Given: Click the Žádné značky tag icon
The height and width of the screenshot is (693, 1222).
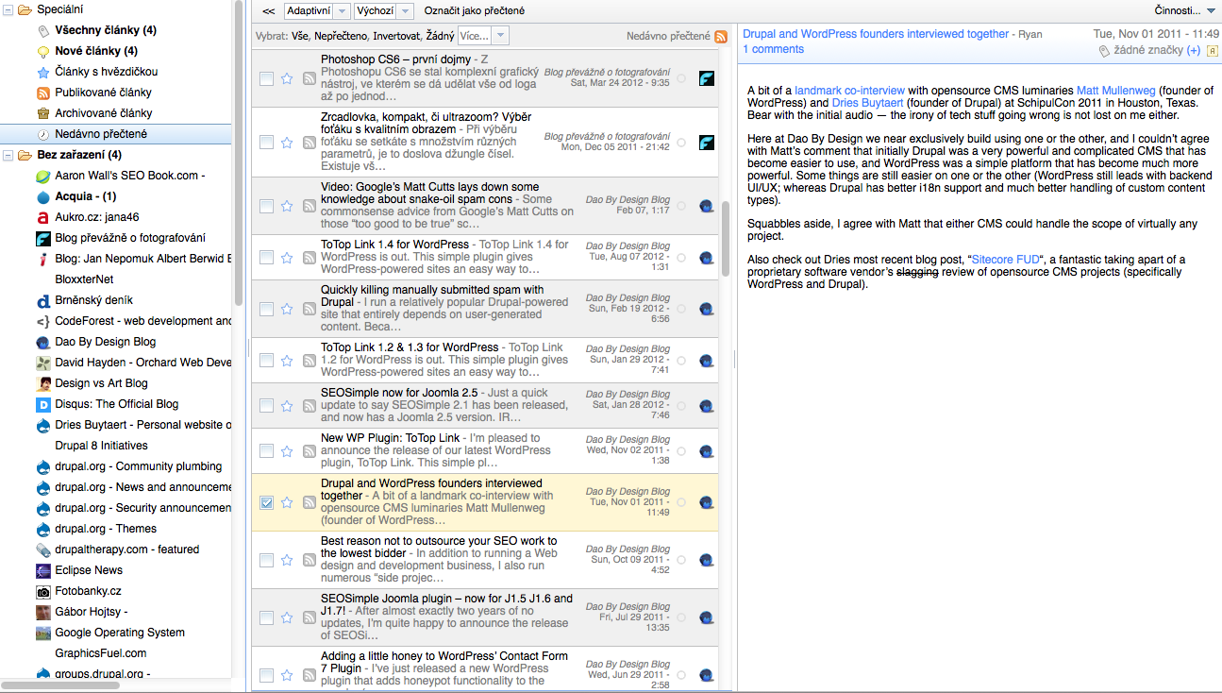Looking at the screenshot, I should click(x=1105, y=51).
